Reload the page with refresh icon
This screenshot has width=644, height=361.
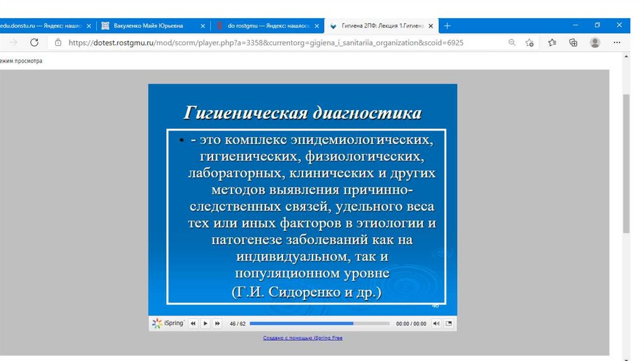(x=35, y=42)
